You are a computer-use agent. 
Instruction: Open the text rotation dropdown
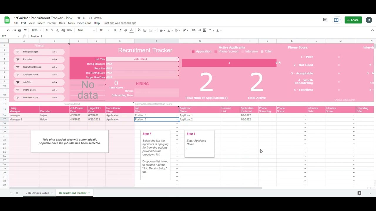(185, 30)
